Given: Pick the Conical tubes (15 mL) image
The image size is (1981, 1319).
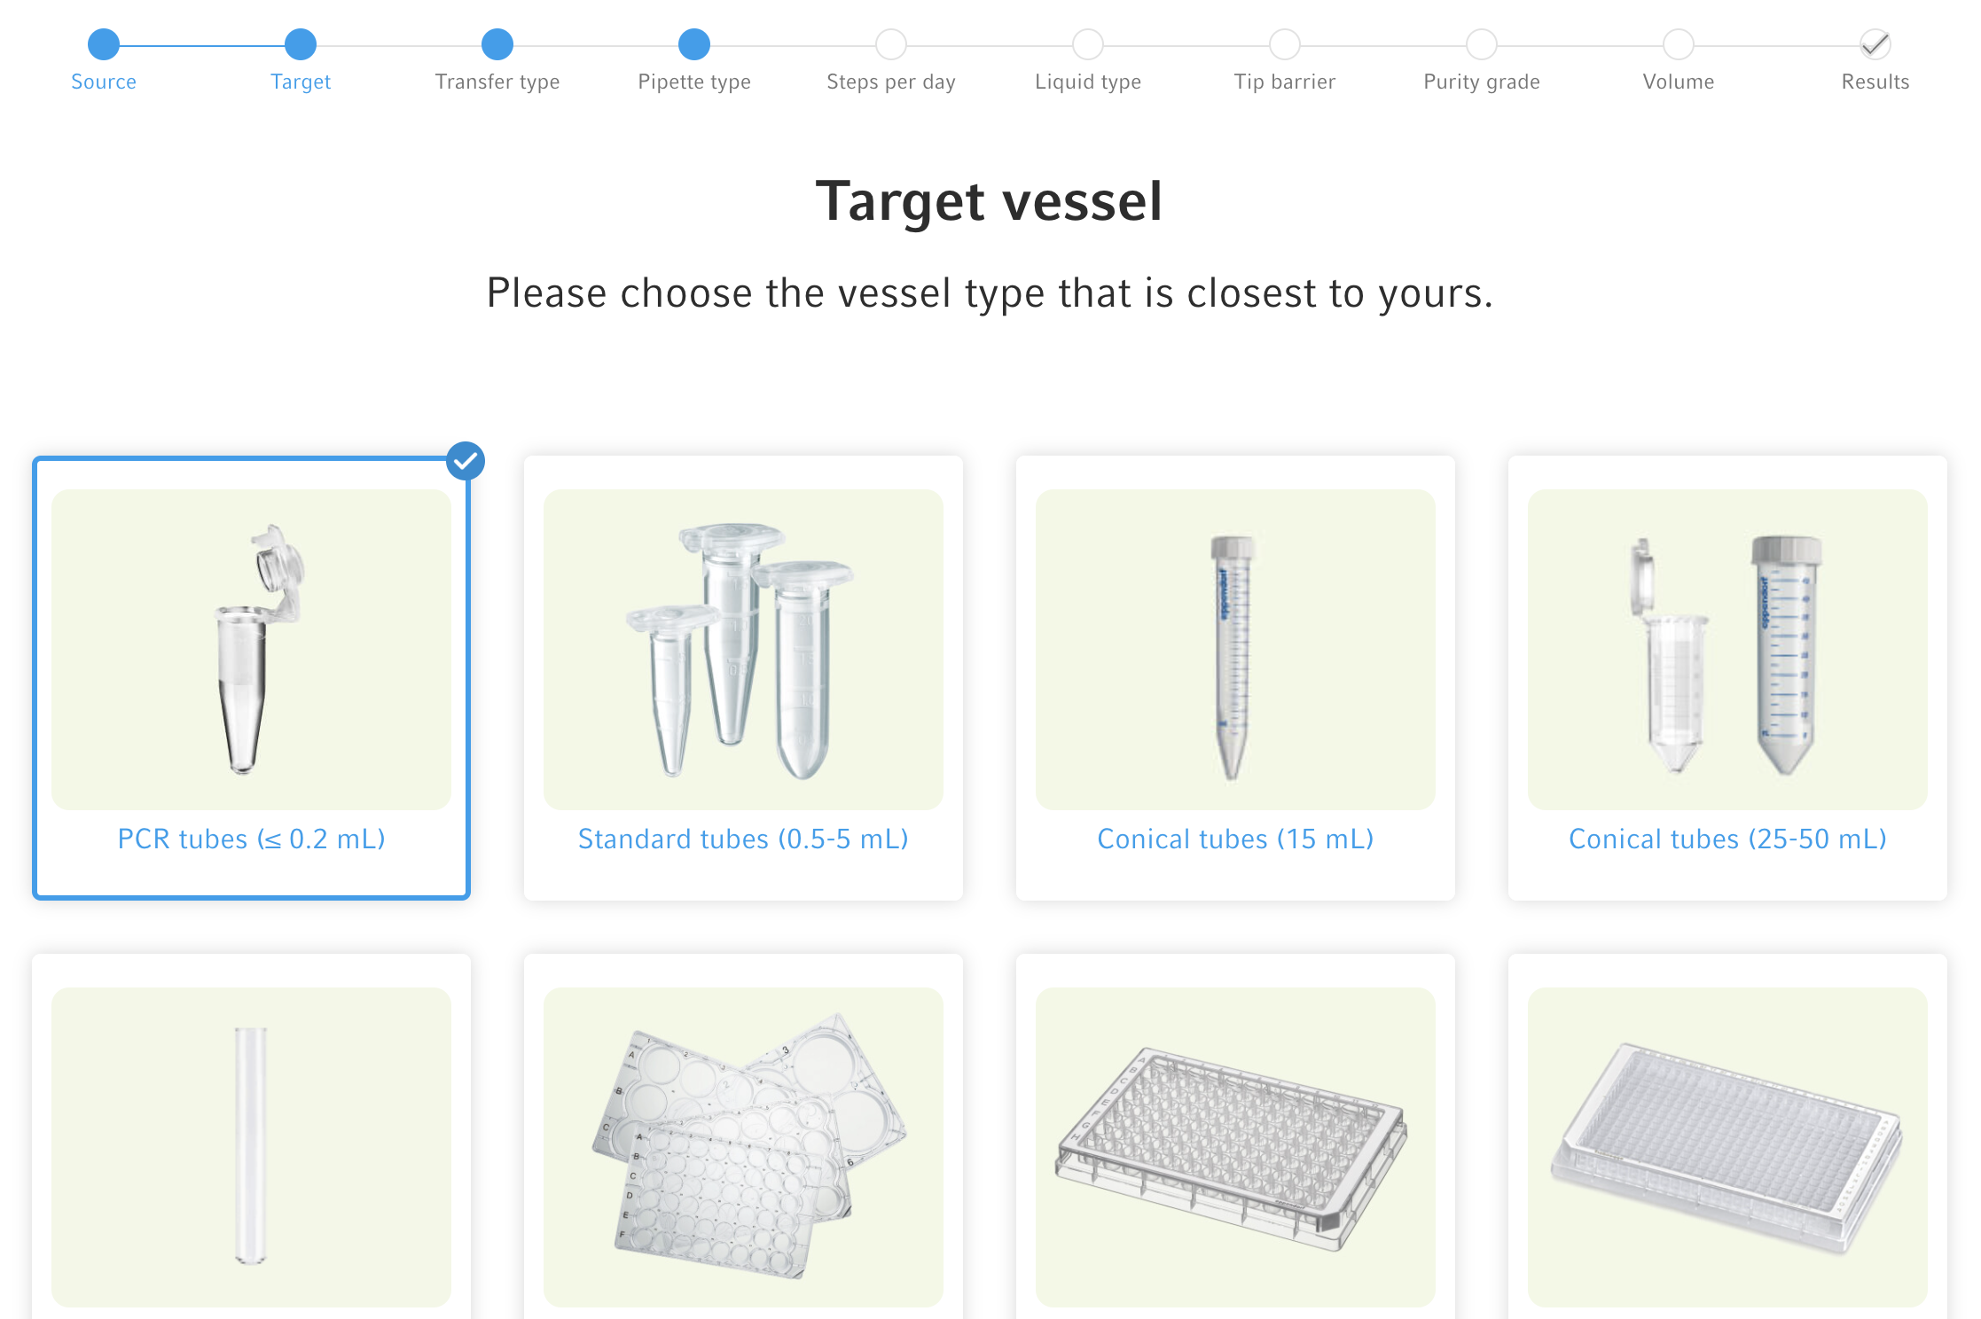Looking at the screenshot, I should tap(1235, 649).
